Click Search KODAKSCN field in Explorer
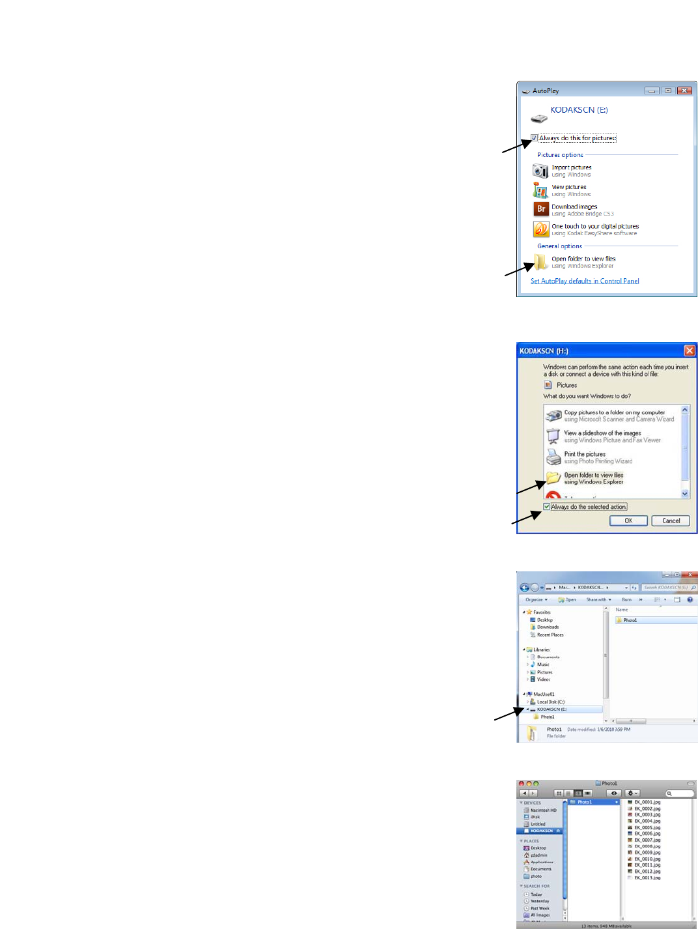The height and width of the screenshot is (929, 698). click(669, 588)
